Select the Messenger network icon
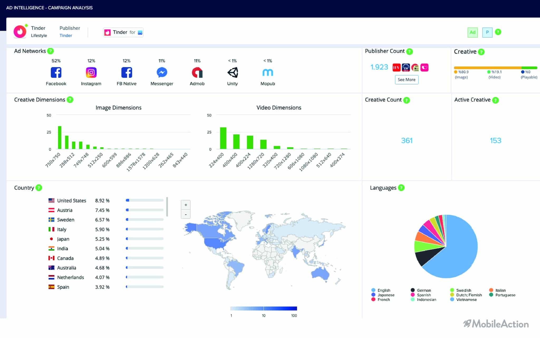Image resolution: width=540 pixels, height=338 pixels. click(162, 72)
